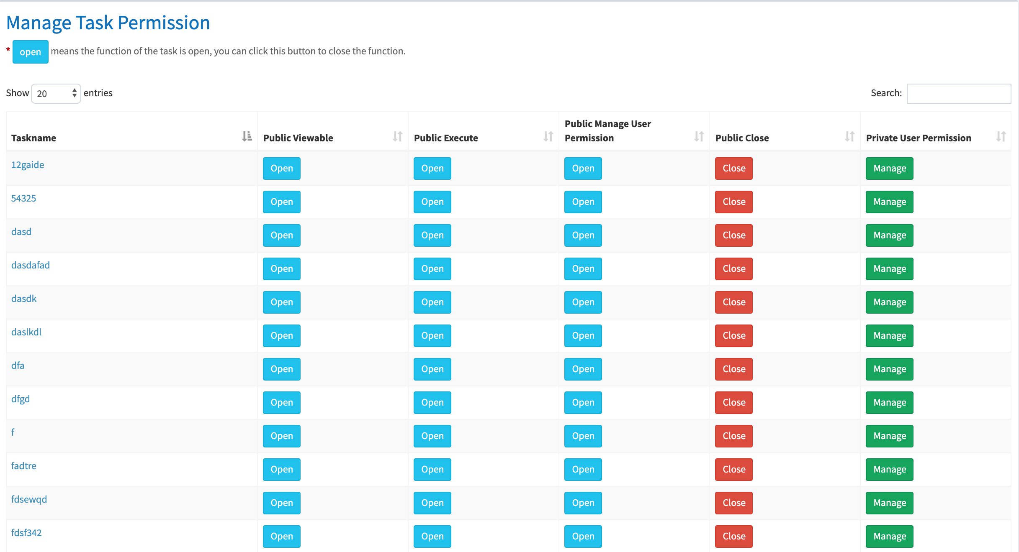Toggle Public Viewable for dfa

[x=282, y=369]
